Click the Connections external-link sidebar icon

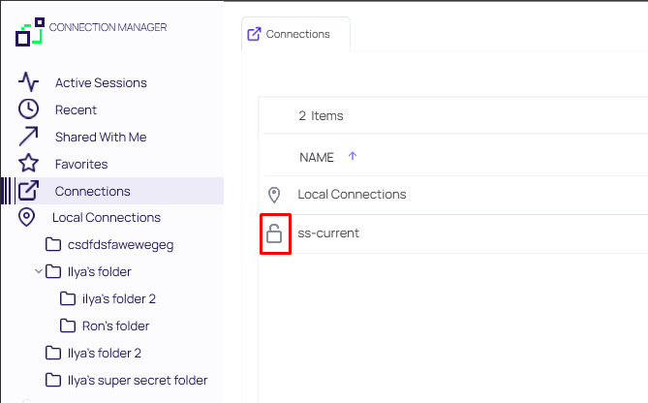pyautogui.click(x=28, y=191)
